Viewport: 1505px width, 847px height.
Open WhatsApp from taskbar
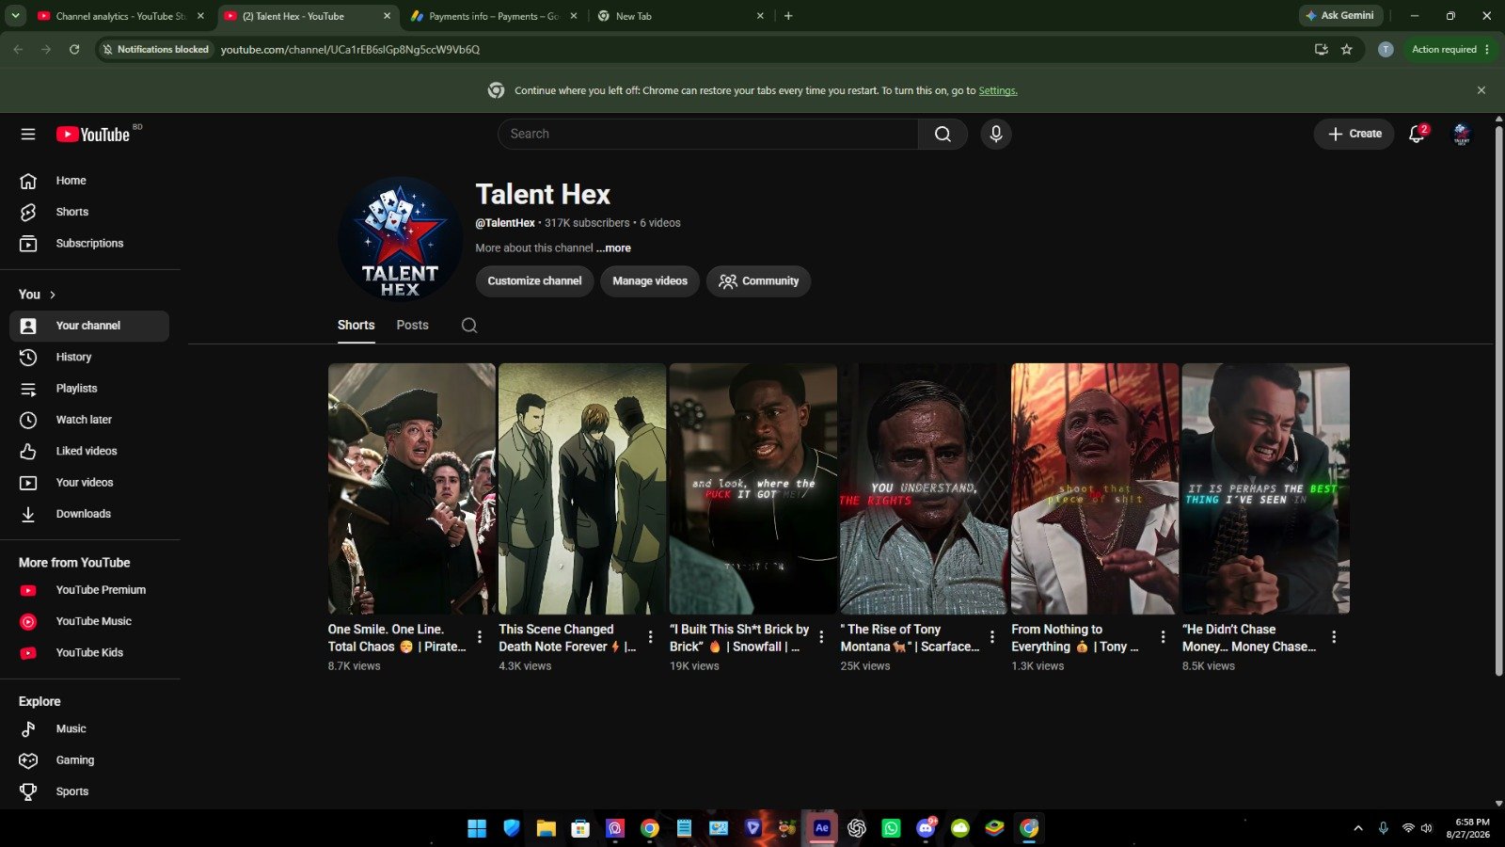(891, 828)
